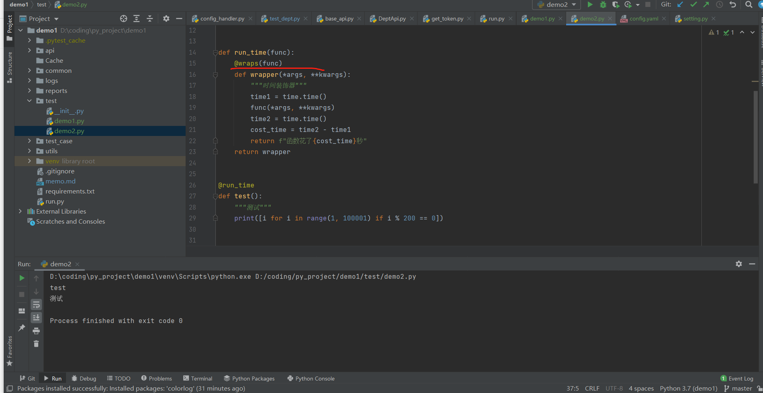763x393 pixels.
Task: Open Debug tool window
Action: click(84, 379)
